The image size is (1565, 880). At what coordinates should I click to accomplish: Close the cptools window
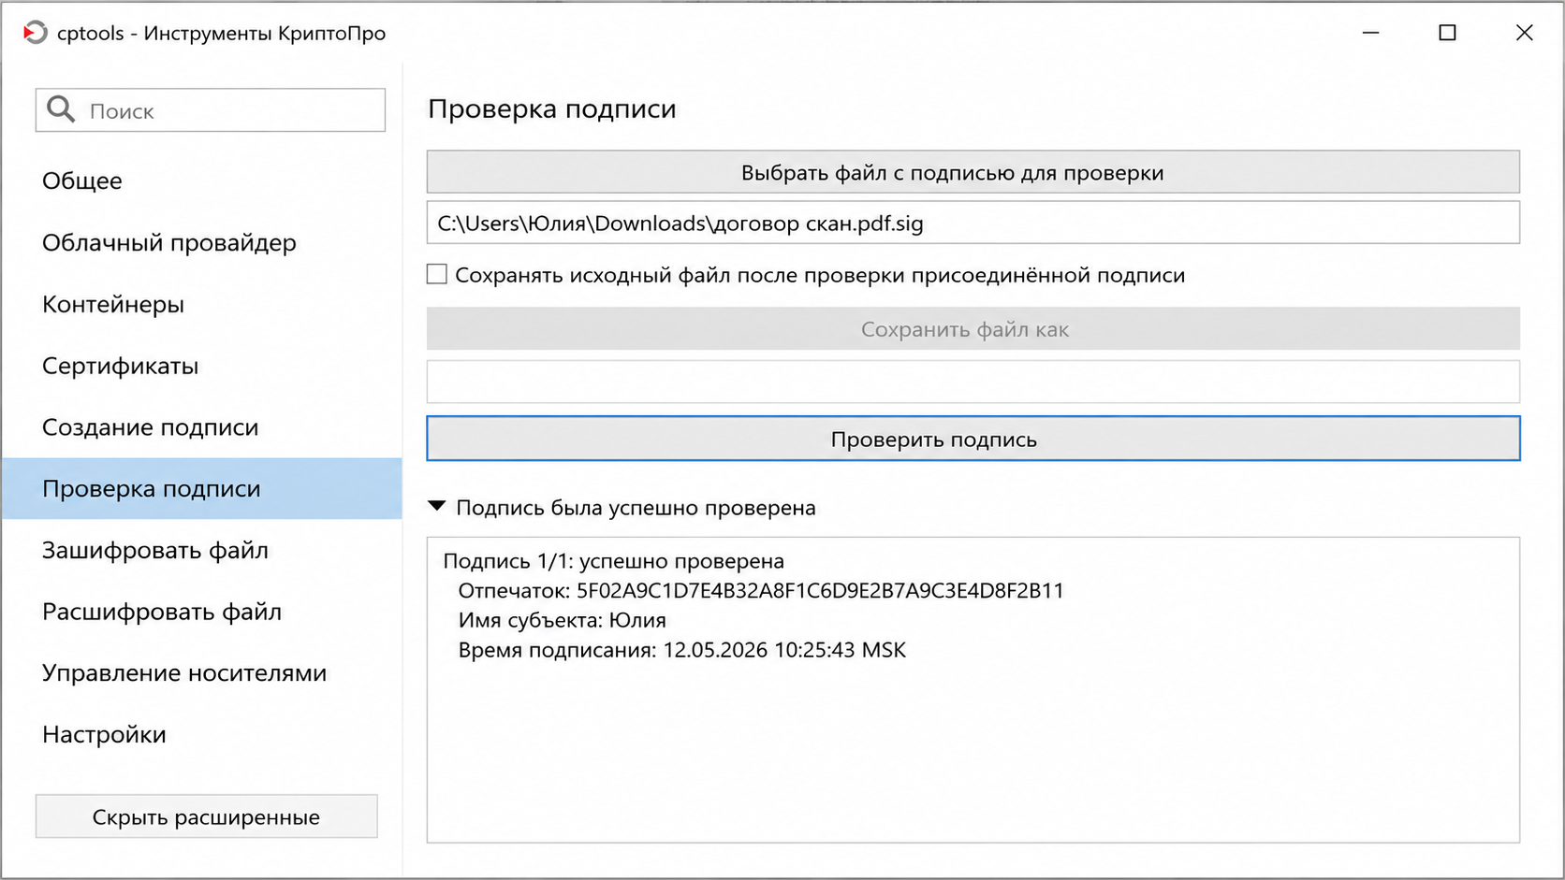click(1524, 33)
